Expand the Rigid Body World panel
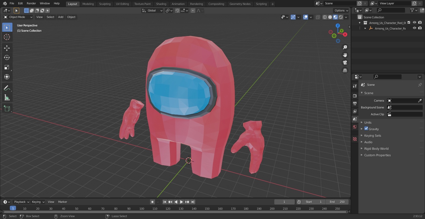 376,148
